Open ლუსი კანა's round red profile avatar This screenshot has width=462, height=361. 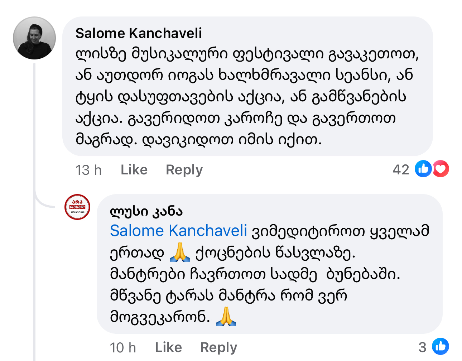tap(77, 207)
